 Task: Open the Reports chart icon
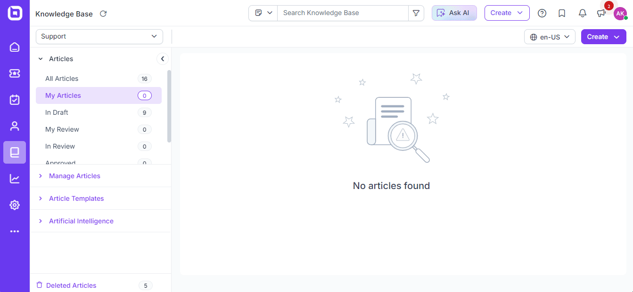(15, 179)
